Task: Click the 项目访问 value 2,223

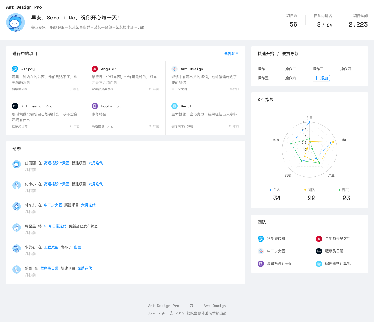Action: [358, 24]
